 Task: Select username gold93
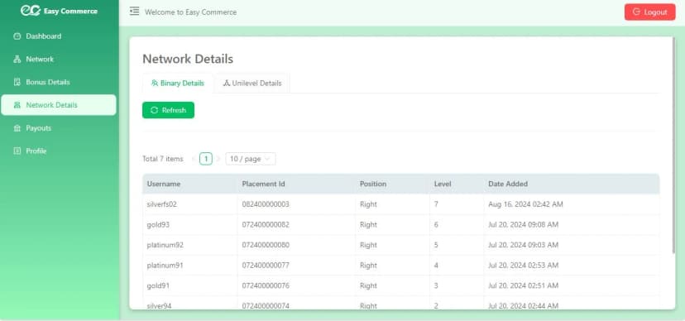pyautogui.click(x=158, y=224)
